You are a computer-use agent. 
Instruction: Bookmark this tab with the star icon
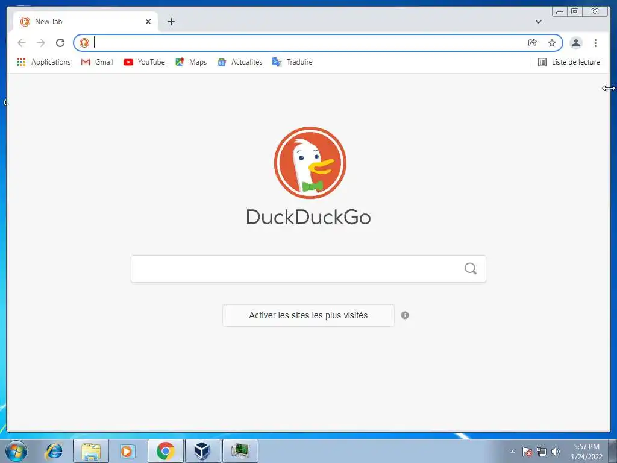point(552,43)
